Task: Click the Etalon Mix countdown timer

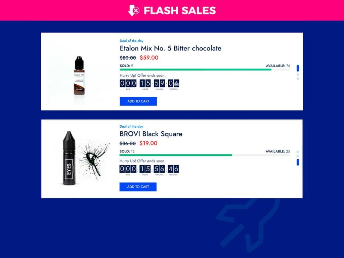Action: click(149, 84)
